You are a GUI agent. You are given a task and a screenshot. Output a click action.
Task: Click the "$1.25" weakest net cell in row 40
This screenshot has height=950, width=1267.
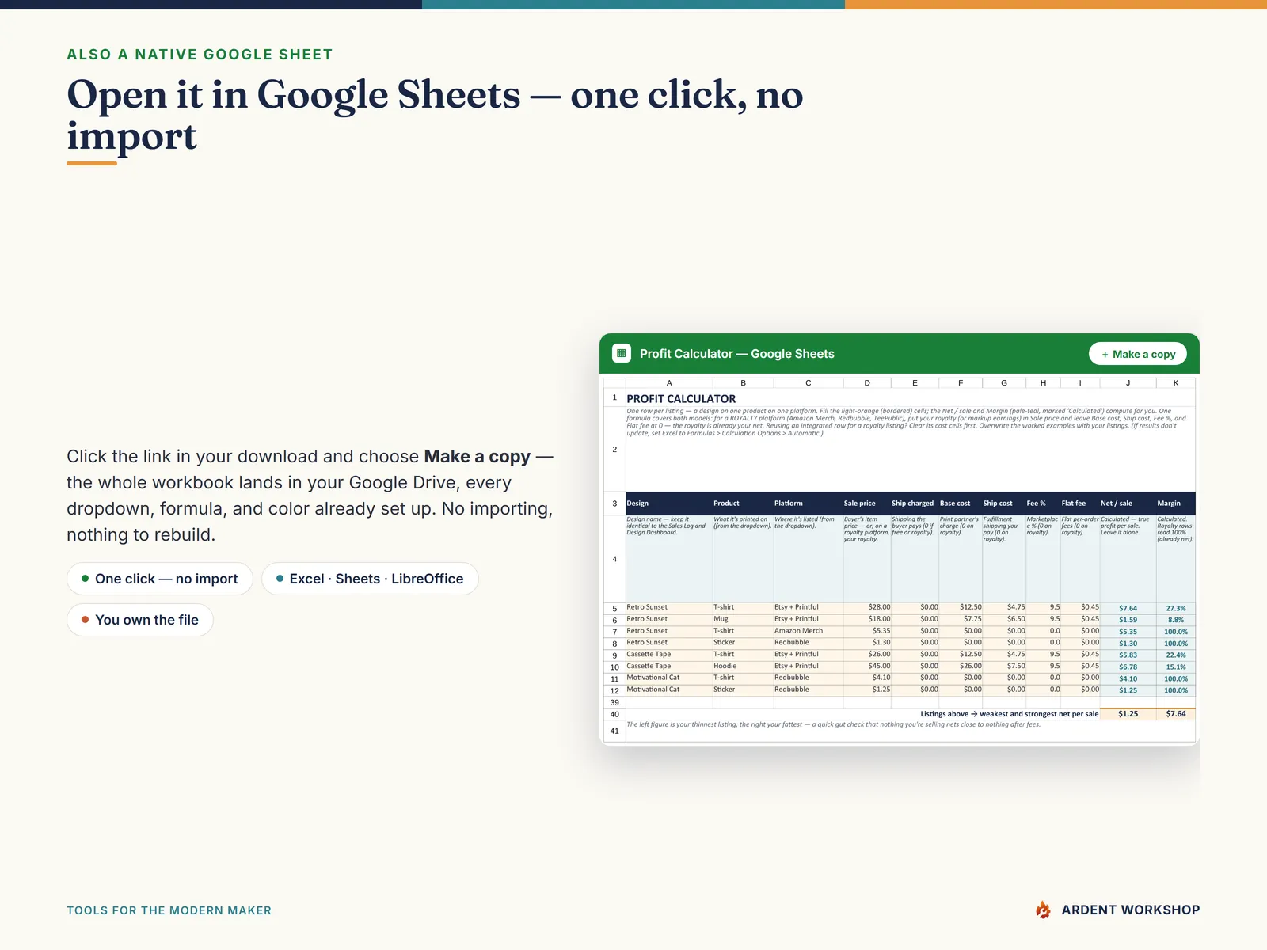(x=1128, y=714)
